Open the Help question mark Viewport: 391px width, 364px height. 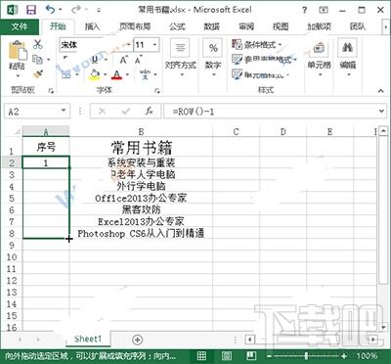pyautogui.click(x=304, y=10)
